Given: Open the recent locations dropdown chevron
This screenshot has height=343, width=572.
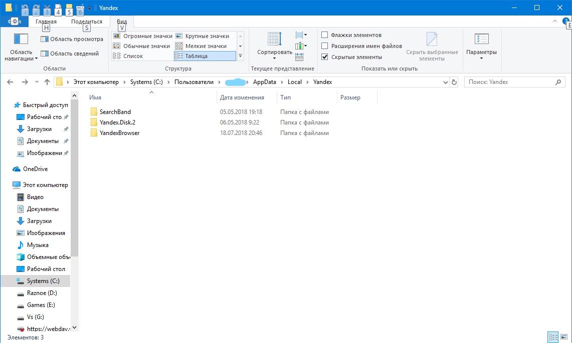Looking at the screenshot, I should (37, 82).
